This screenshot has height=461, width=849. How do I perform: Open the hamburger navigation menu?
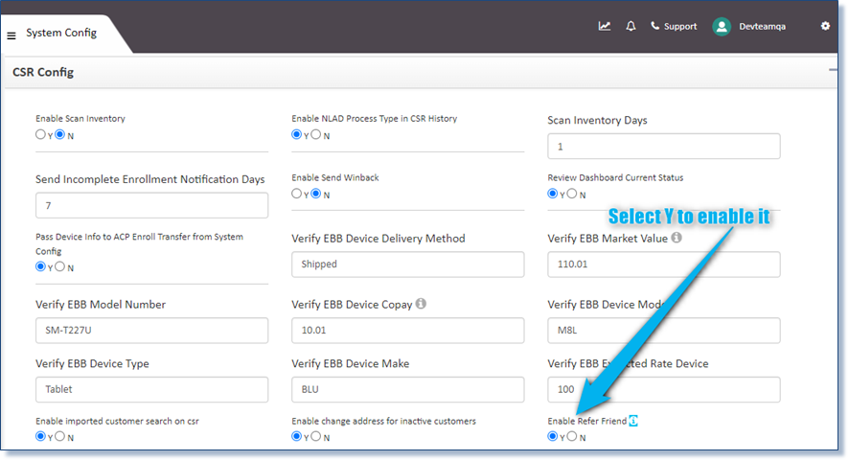tap(11, 35)
